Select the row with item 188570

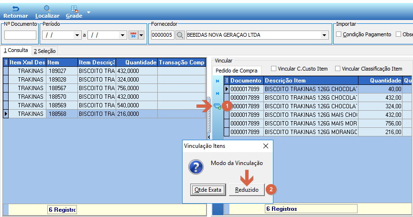[x=104, y=97]
